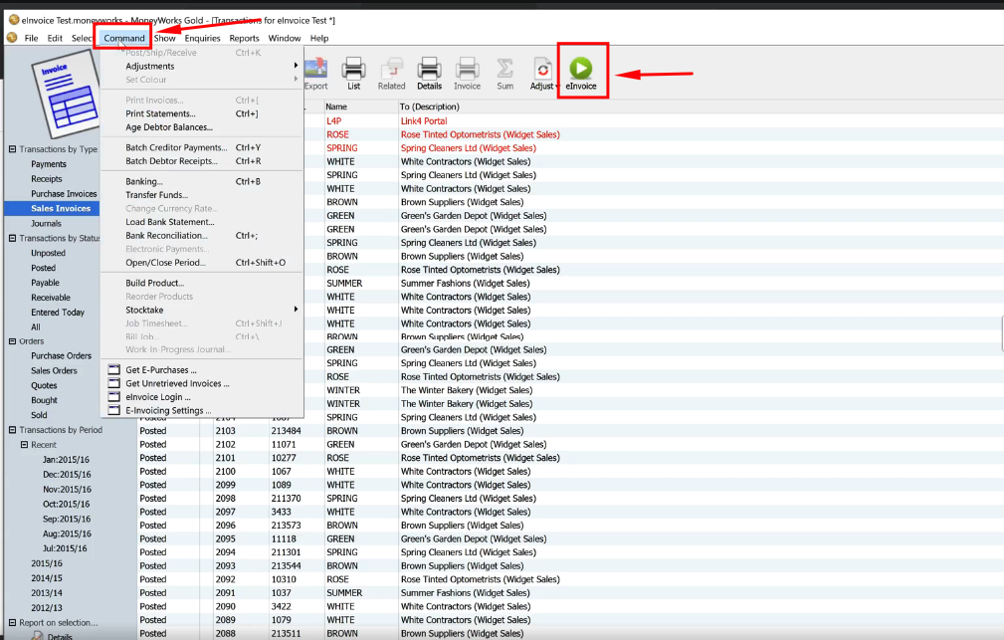The width and height of the screenshot is (1004, 640).
Task: Click invoice row number 2088
Action: (x=570, y=633)
